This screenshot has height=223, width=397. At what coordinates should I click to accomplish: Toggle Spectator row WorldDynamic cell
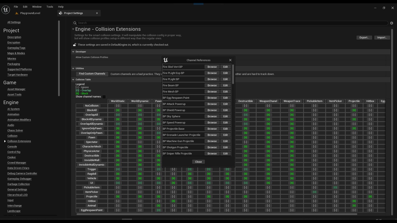coord(140,142)
